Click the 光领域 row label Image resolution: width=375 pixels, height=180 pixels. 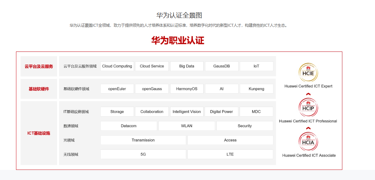69,140
